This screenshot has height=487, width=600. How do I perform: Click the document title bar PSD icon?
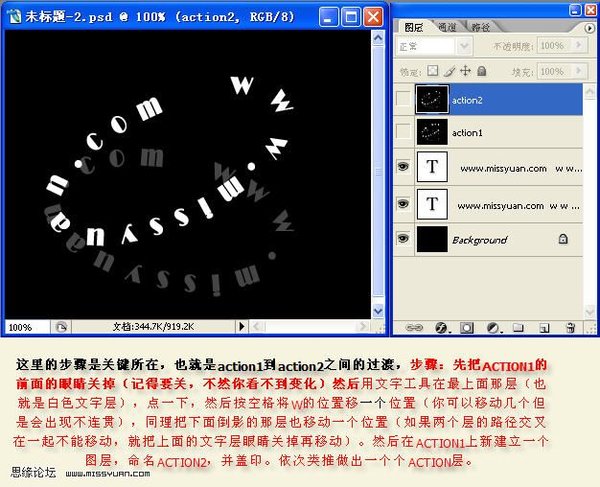(x=15, y=17)
